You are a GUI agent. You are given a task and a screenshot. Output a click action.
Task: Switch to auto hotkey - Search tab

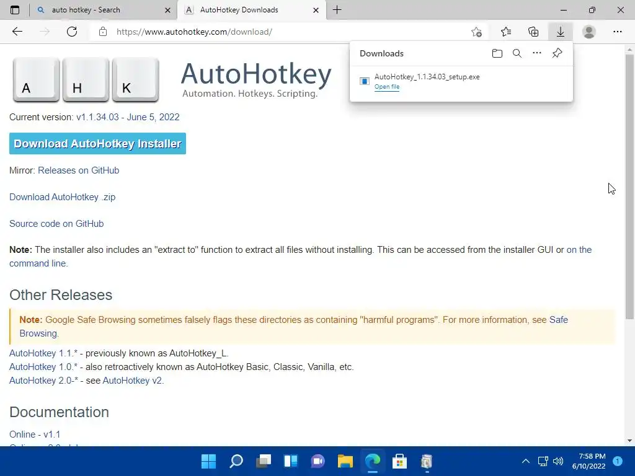[x=104, y=10]
